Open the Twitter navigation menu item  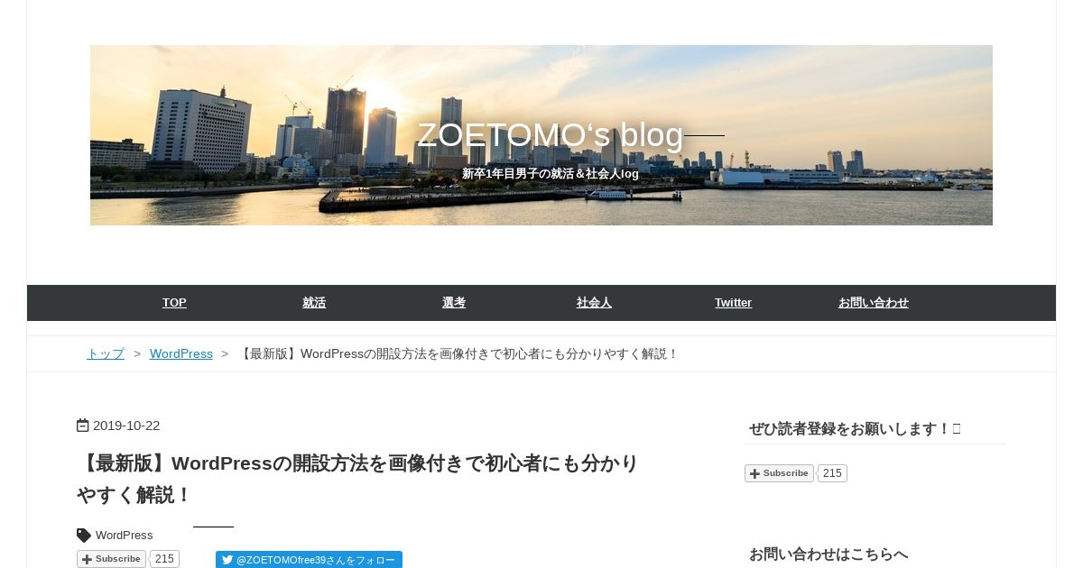pyautogui.click(x=733, y=303)
